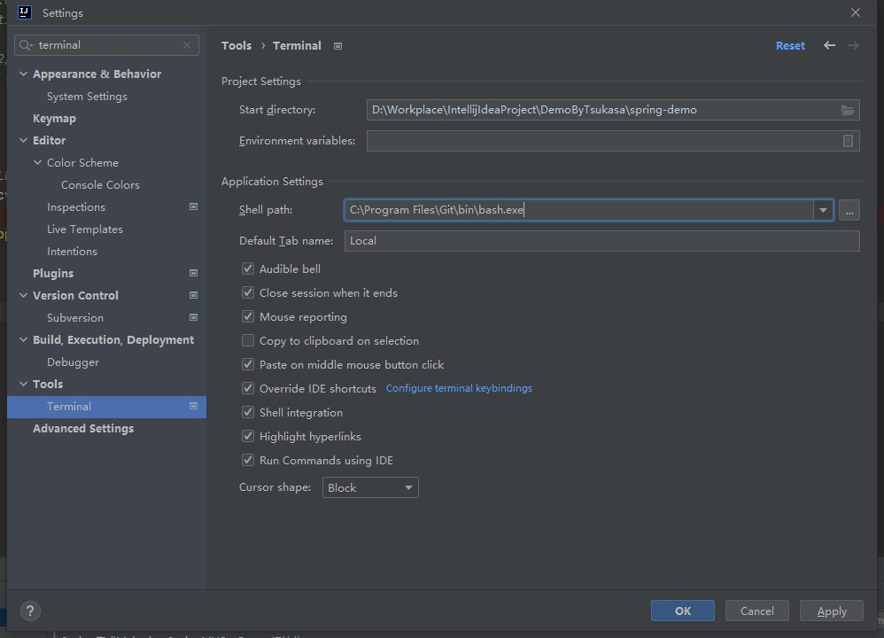The height and width of the screenshot is (638, 884).
Task: Toggle Override IDE shortcuts checkbox
Action: (x=248, y=388)
